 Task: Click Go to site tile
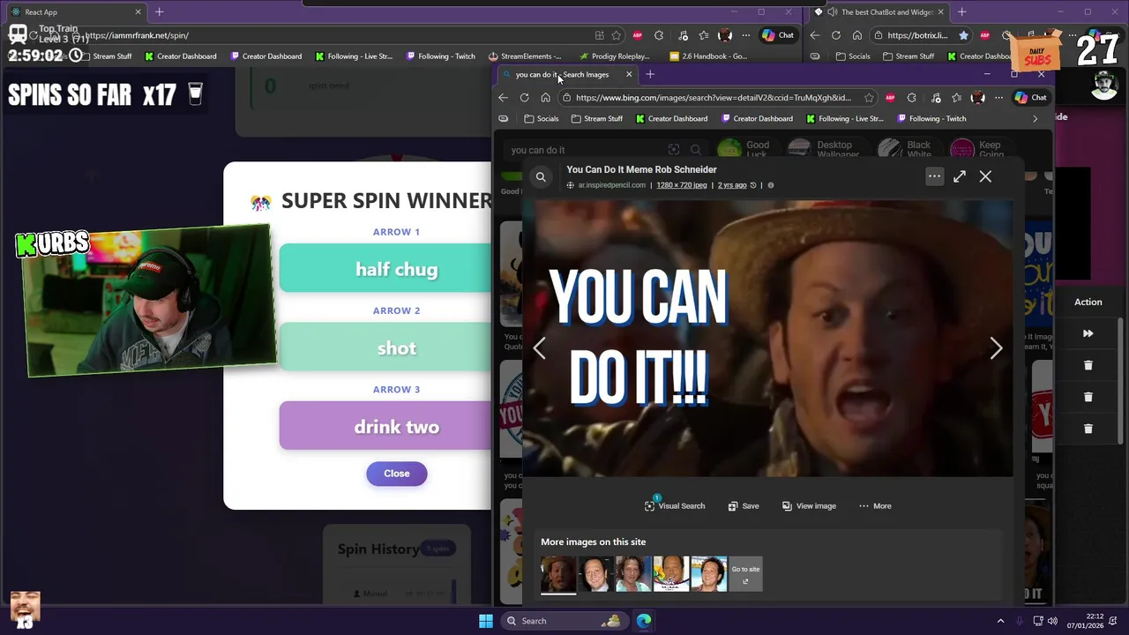(745, 574)
